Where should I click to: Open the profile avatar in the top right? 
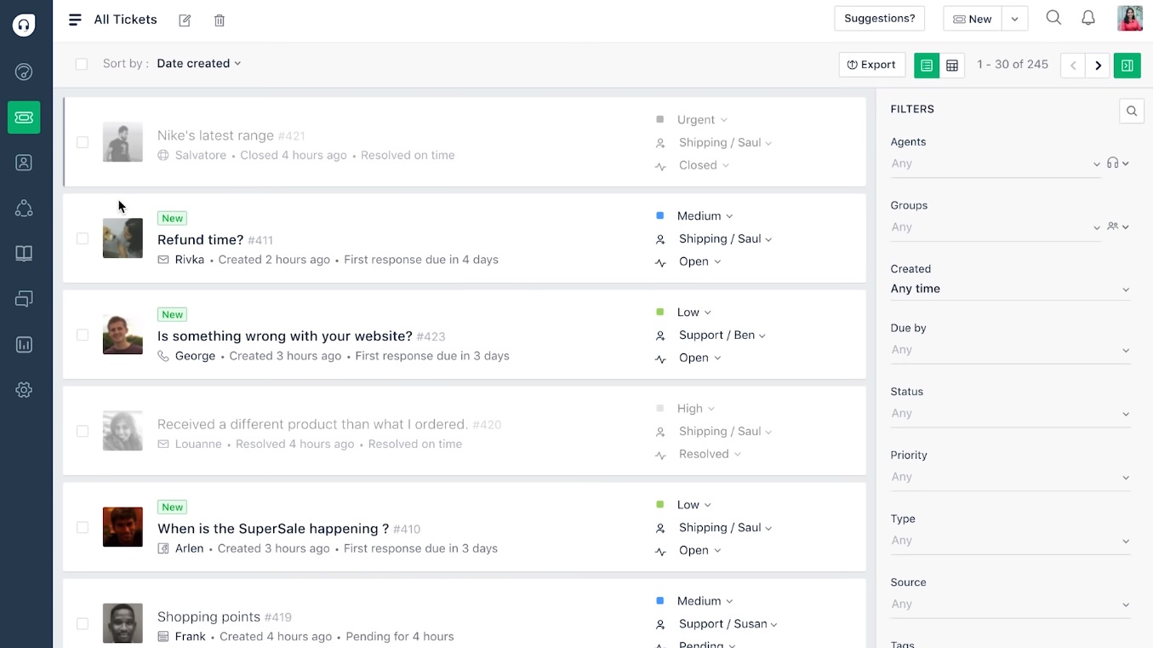[1129, 17]
